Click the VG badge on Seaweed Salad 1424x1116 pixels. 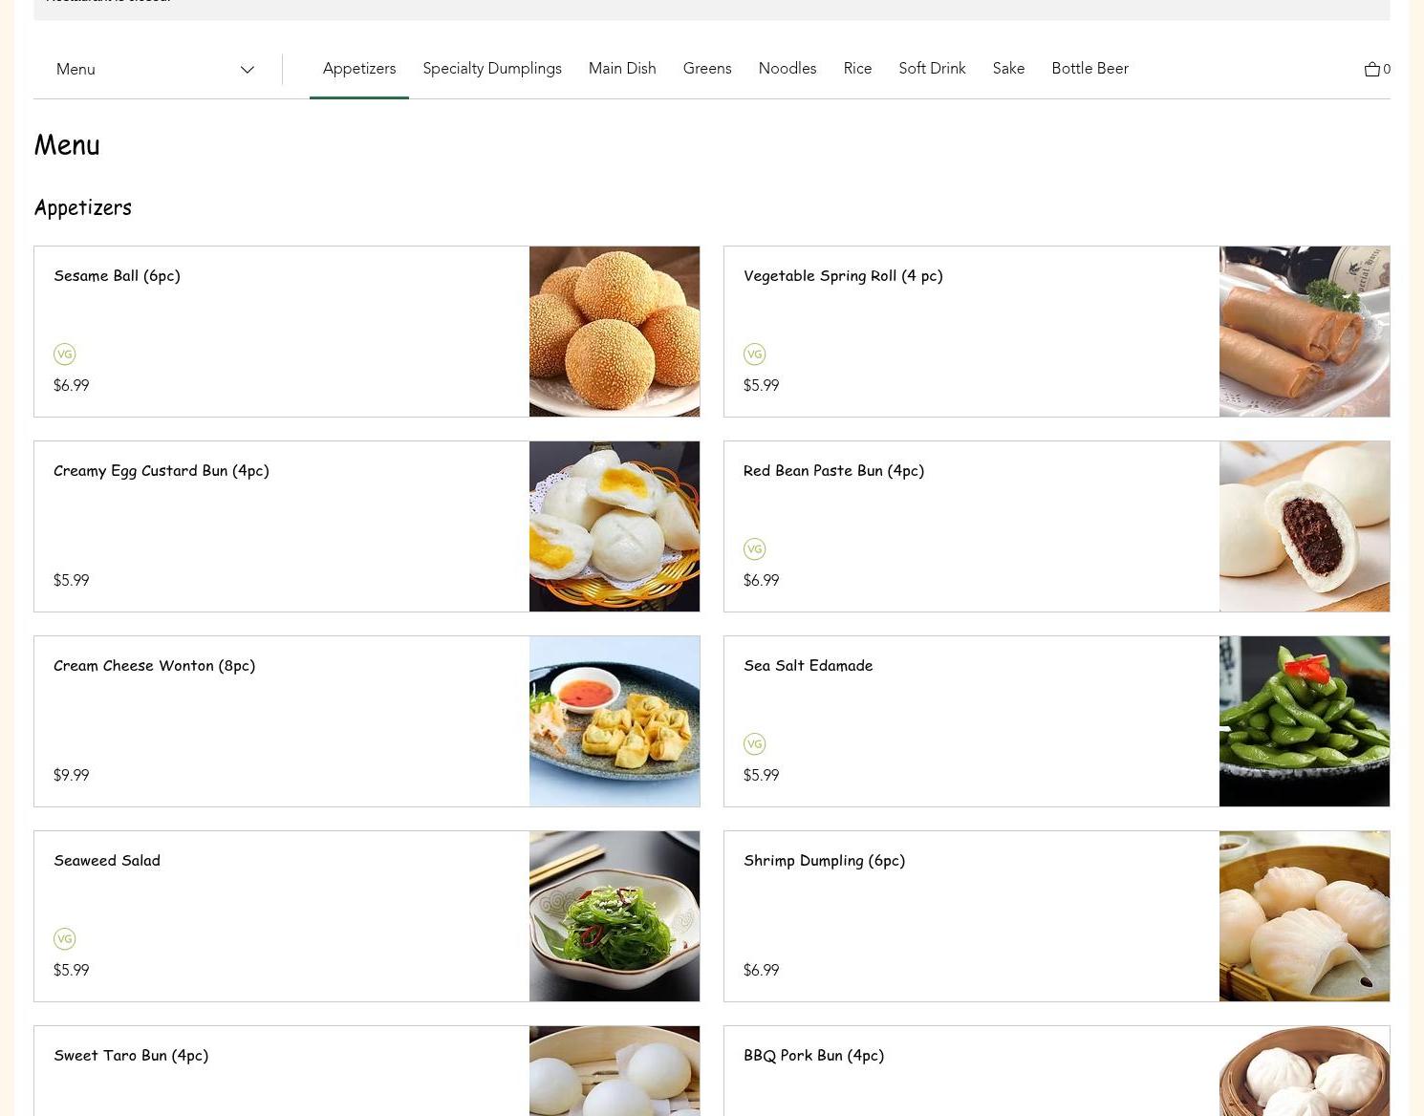[64, 939]
